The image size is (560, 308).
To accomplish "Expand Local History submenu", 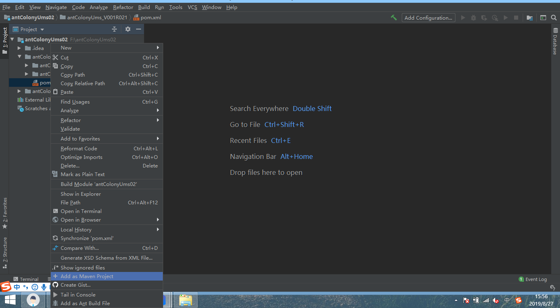I will pos(107,230).
